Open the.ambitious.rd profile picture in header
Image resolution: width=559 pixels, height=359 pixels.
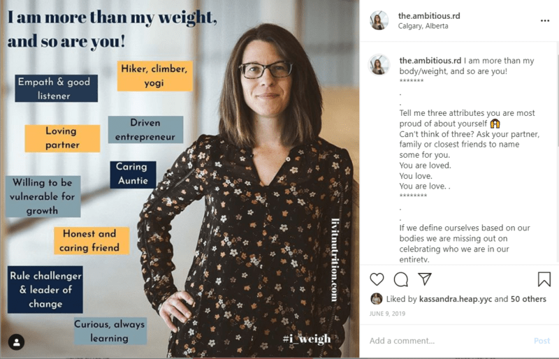[x=379, y=20]
